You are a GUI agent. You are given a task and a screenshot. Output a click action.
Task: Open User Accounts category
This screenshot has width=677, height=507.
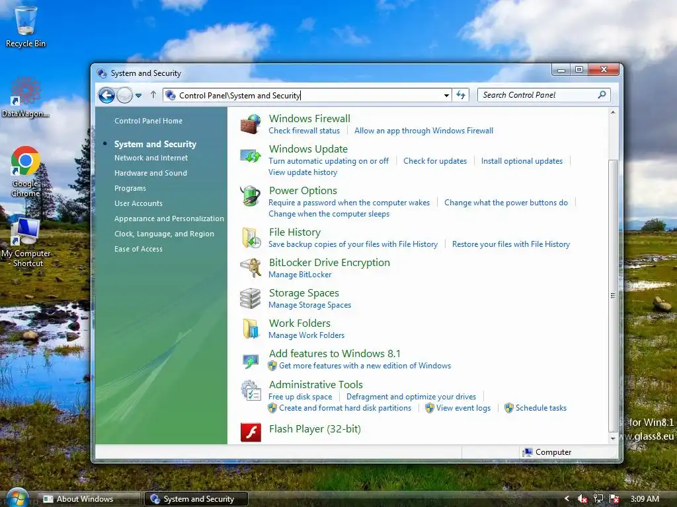click(139, 203)
